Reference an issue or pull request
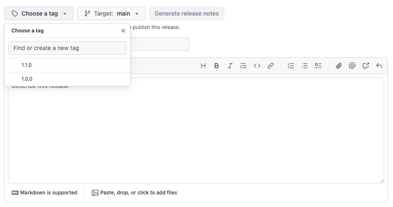This screenshot has width=393, height=207. tap(366, 66)
